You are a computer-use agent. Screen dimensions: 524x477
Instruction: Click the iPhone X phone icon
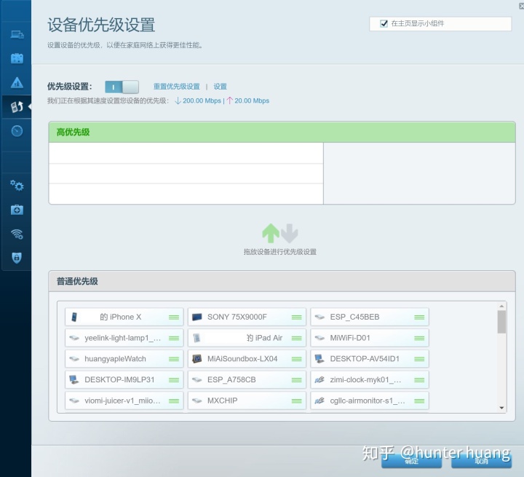pyautogui.click(x=74, y=317)
